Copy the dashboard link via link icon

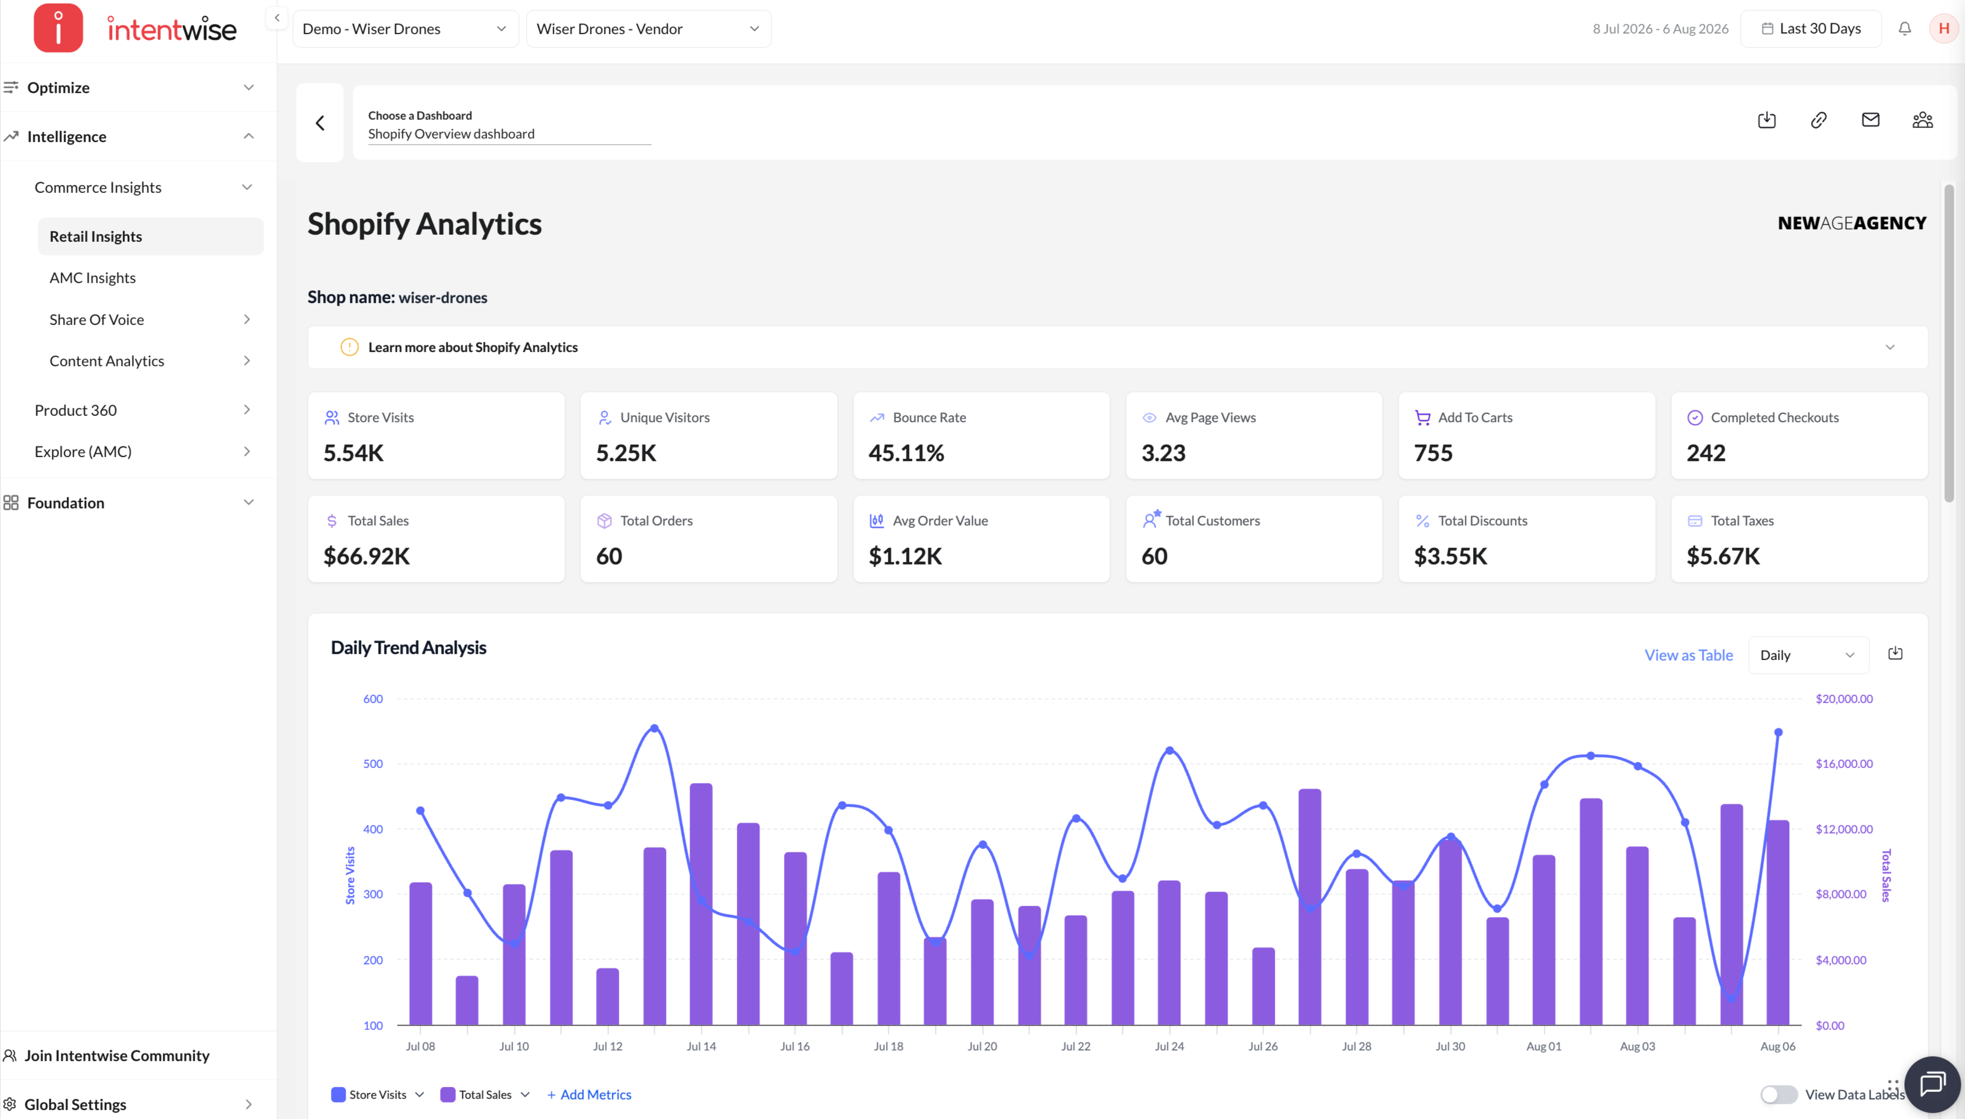pos(1818,120)
